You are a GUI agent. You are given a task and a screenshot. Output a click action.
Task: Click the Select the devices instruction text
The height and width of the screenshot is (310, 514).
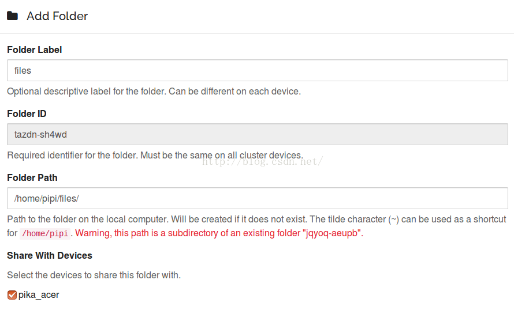(x=94, y=275)
